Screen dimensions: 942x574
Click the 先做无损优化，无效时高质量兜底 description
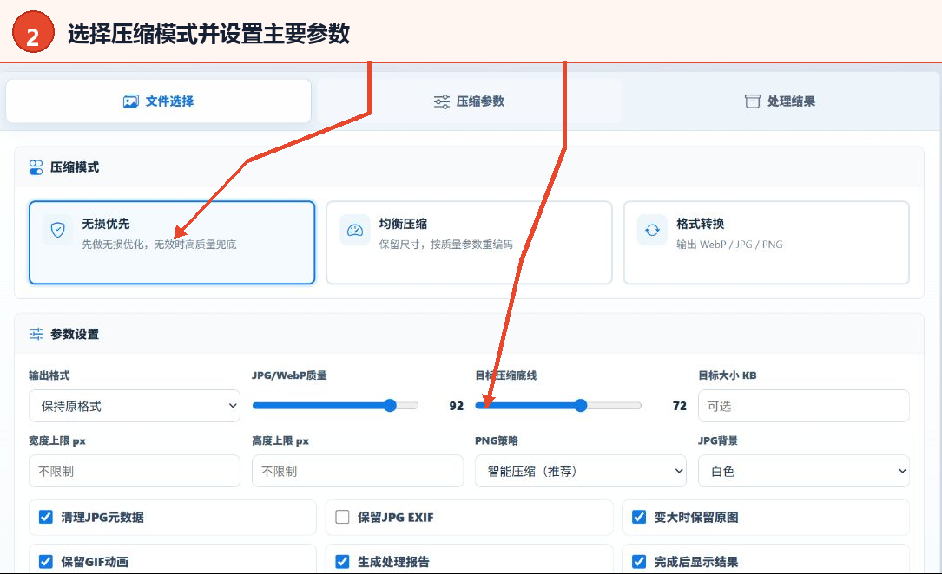159,245
